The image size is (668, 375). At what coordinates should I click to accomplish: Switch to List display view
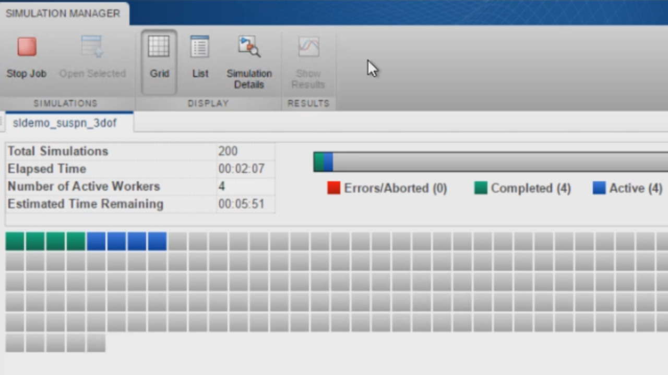(200, 47)
